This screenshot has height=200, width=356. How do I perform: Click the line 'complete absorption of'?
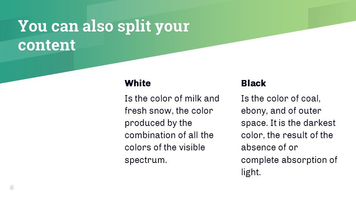(289, 160)
